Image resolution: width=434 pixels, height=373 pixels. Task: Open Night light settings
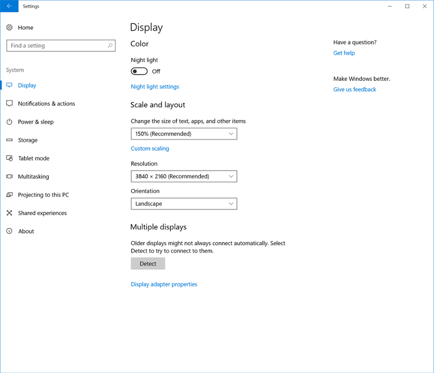point(155,86)
